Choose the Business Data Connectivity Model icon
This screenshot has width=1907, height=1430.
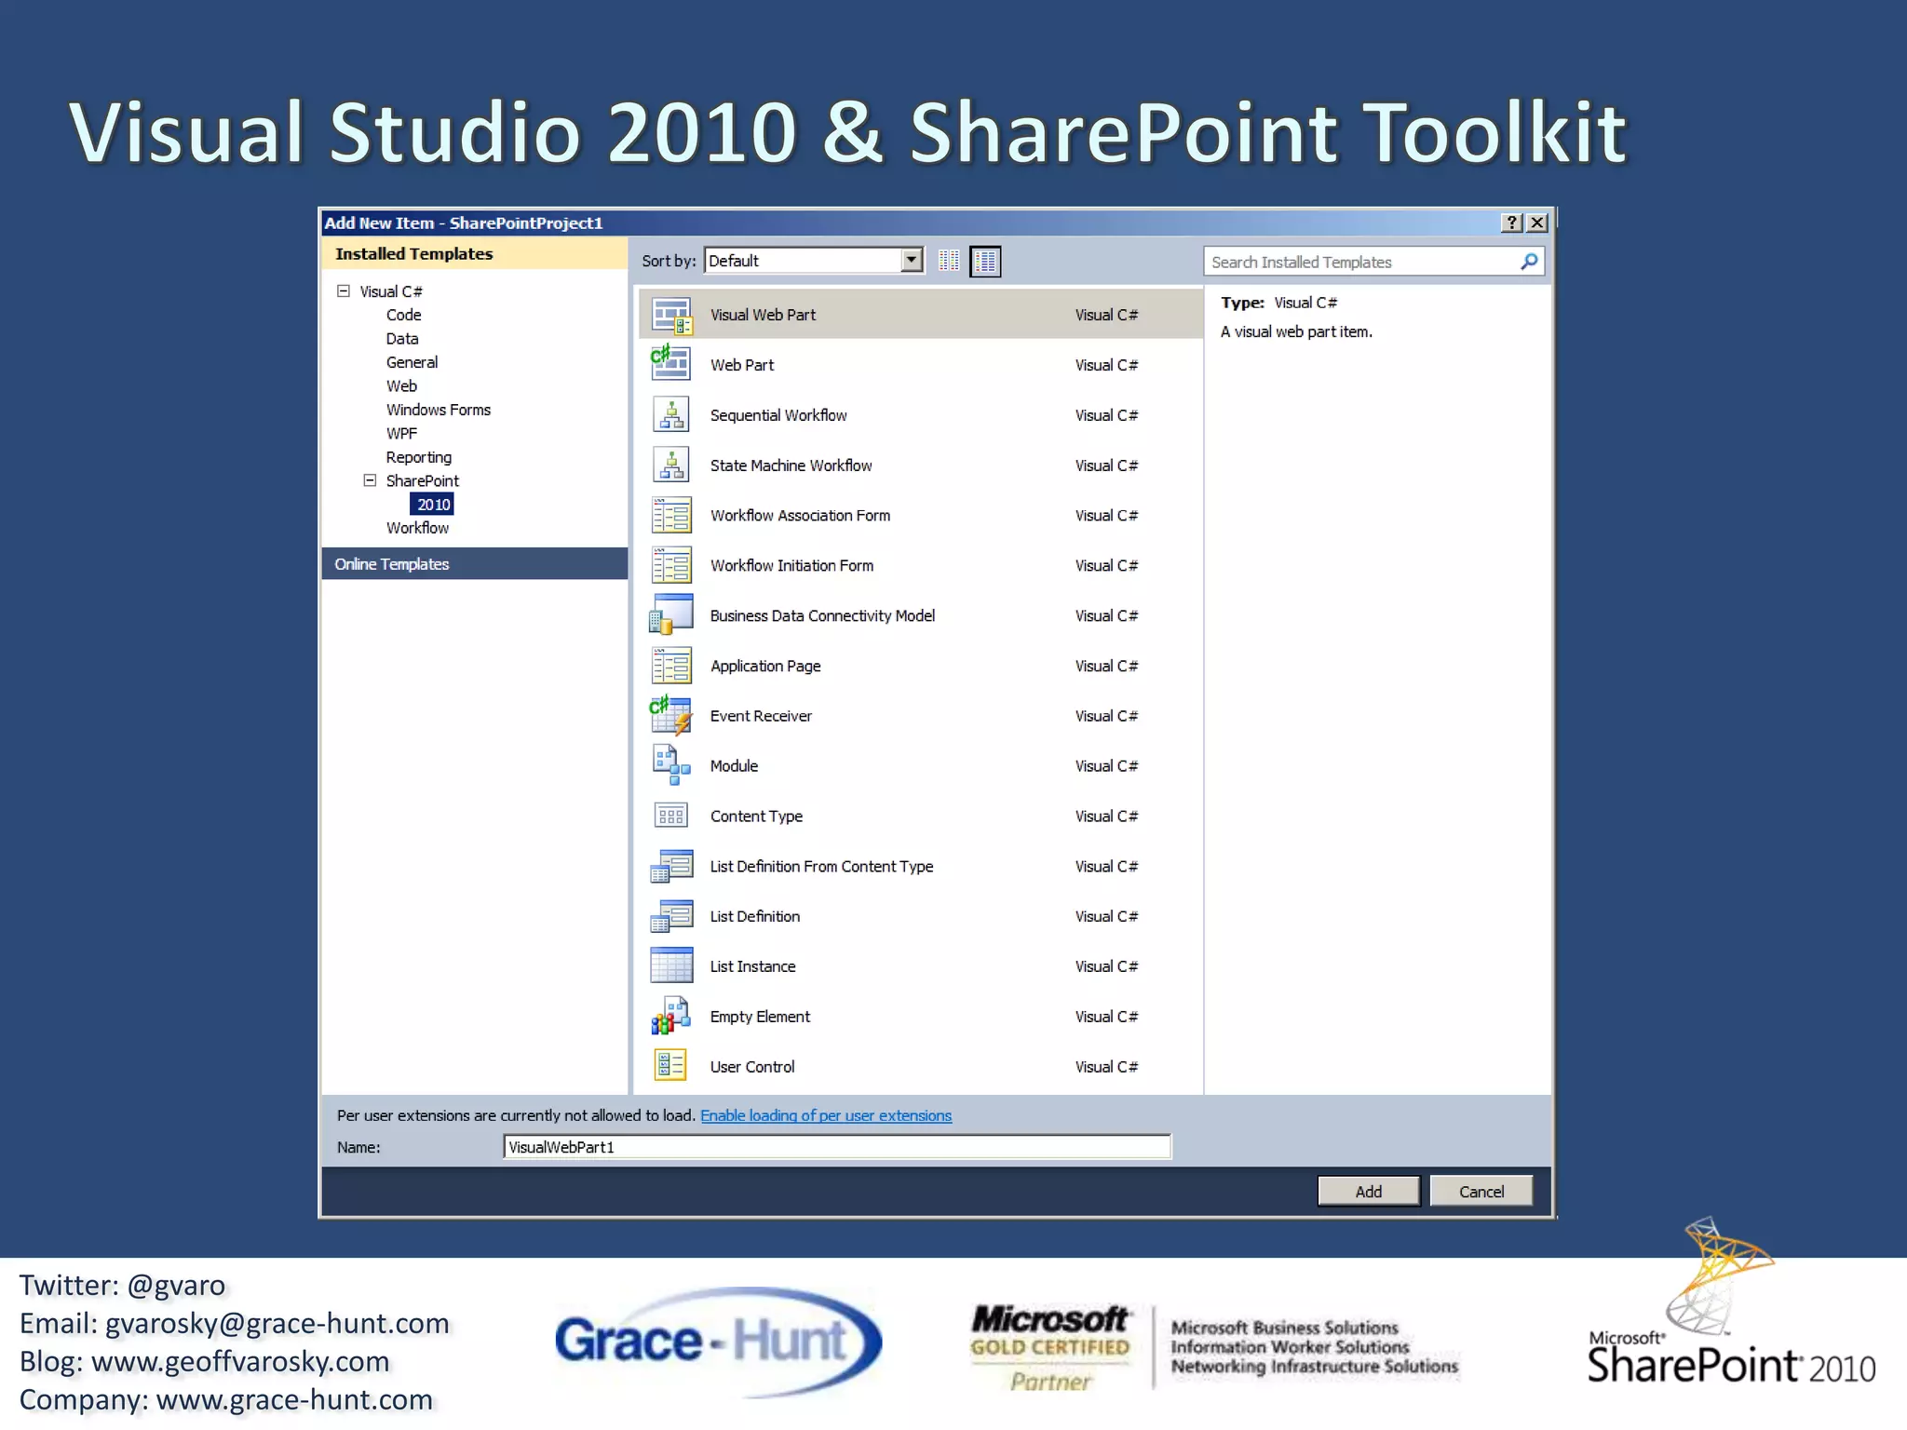coord(671,615)
